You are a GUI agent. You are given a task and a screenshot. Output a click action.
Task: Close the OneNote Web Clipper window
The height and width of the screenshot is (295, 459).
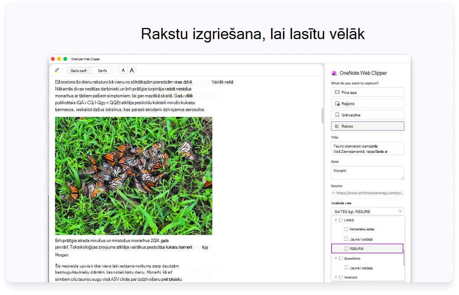tap(53, 59)
